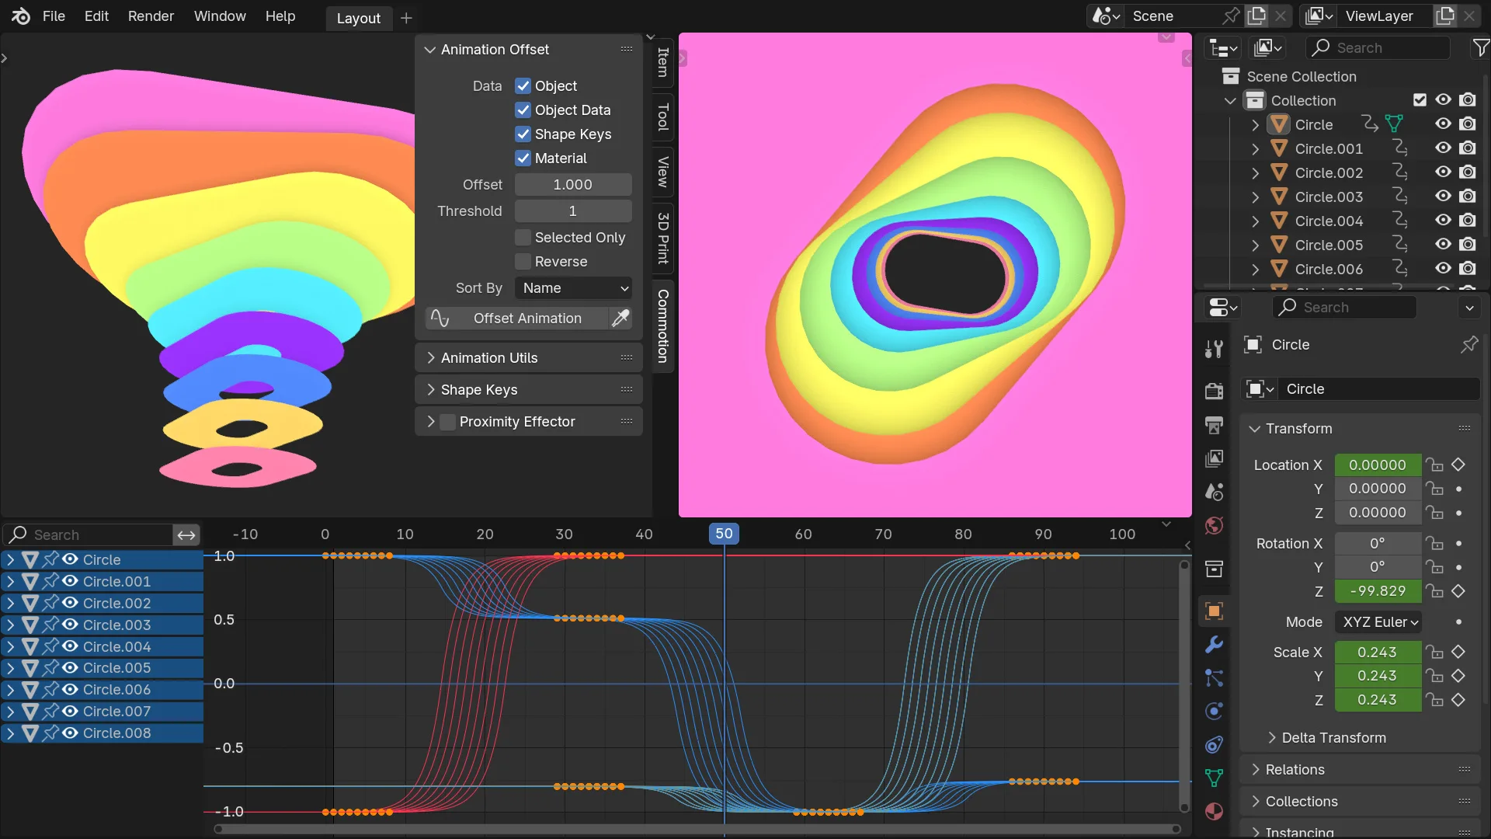Screen dimensions: 1491x839
Task: Open Modifier Properties with the wrench icon
Action: click(x=1214, y=645)
